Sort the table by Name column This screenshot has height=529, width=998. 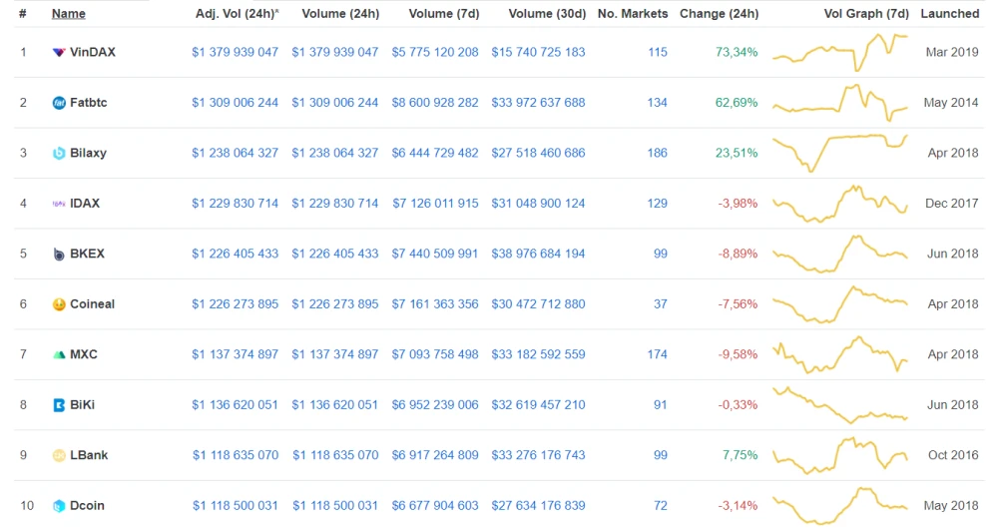(x=68, y=13)
